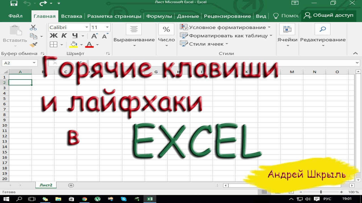Click the Borders grid icon
Image resolution: width=362 pixels, height=203 pixels.
click(x=53, y=45)
